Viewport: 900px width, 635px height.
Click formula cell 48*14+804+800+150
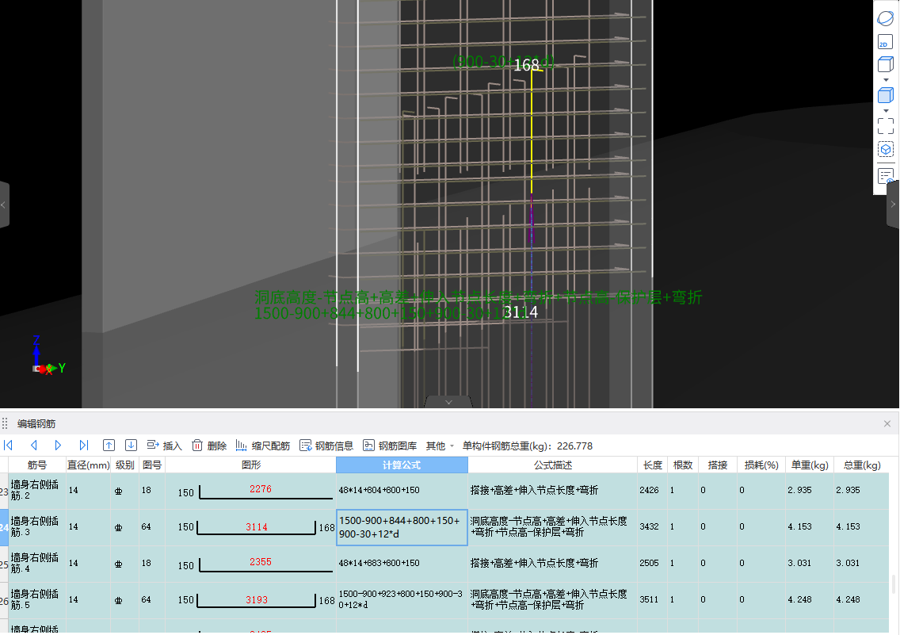tap(402, 490)
